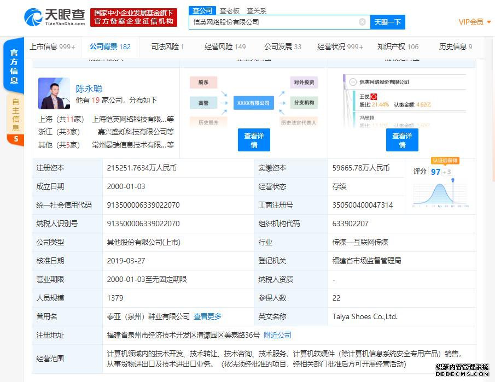This screenshot has width=495, height=382.
Task: Expand the 上市信息 tab menu
Action: pos(52,46)
